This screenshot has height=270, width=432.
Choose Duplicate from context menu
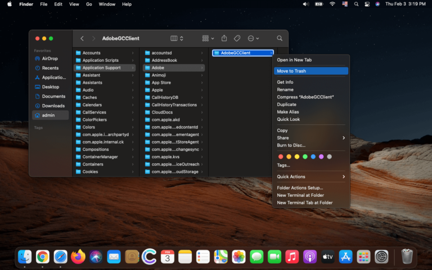click(x=310, y=105)
